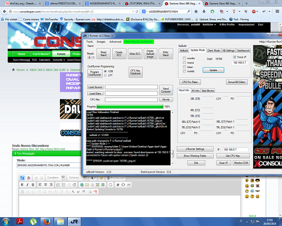
Task: Insert an email link via envelope icon
Action: tap(87, 185)
